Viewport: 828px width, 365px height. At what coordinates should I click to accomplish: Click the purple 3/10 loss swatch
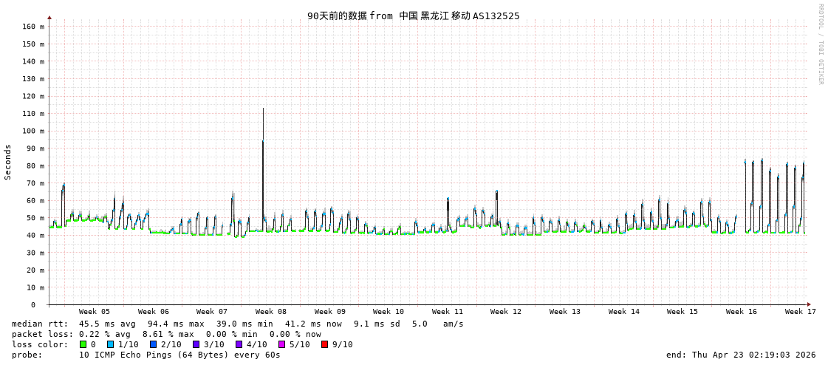coord(196,344)
